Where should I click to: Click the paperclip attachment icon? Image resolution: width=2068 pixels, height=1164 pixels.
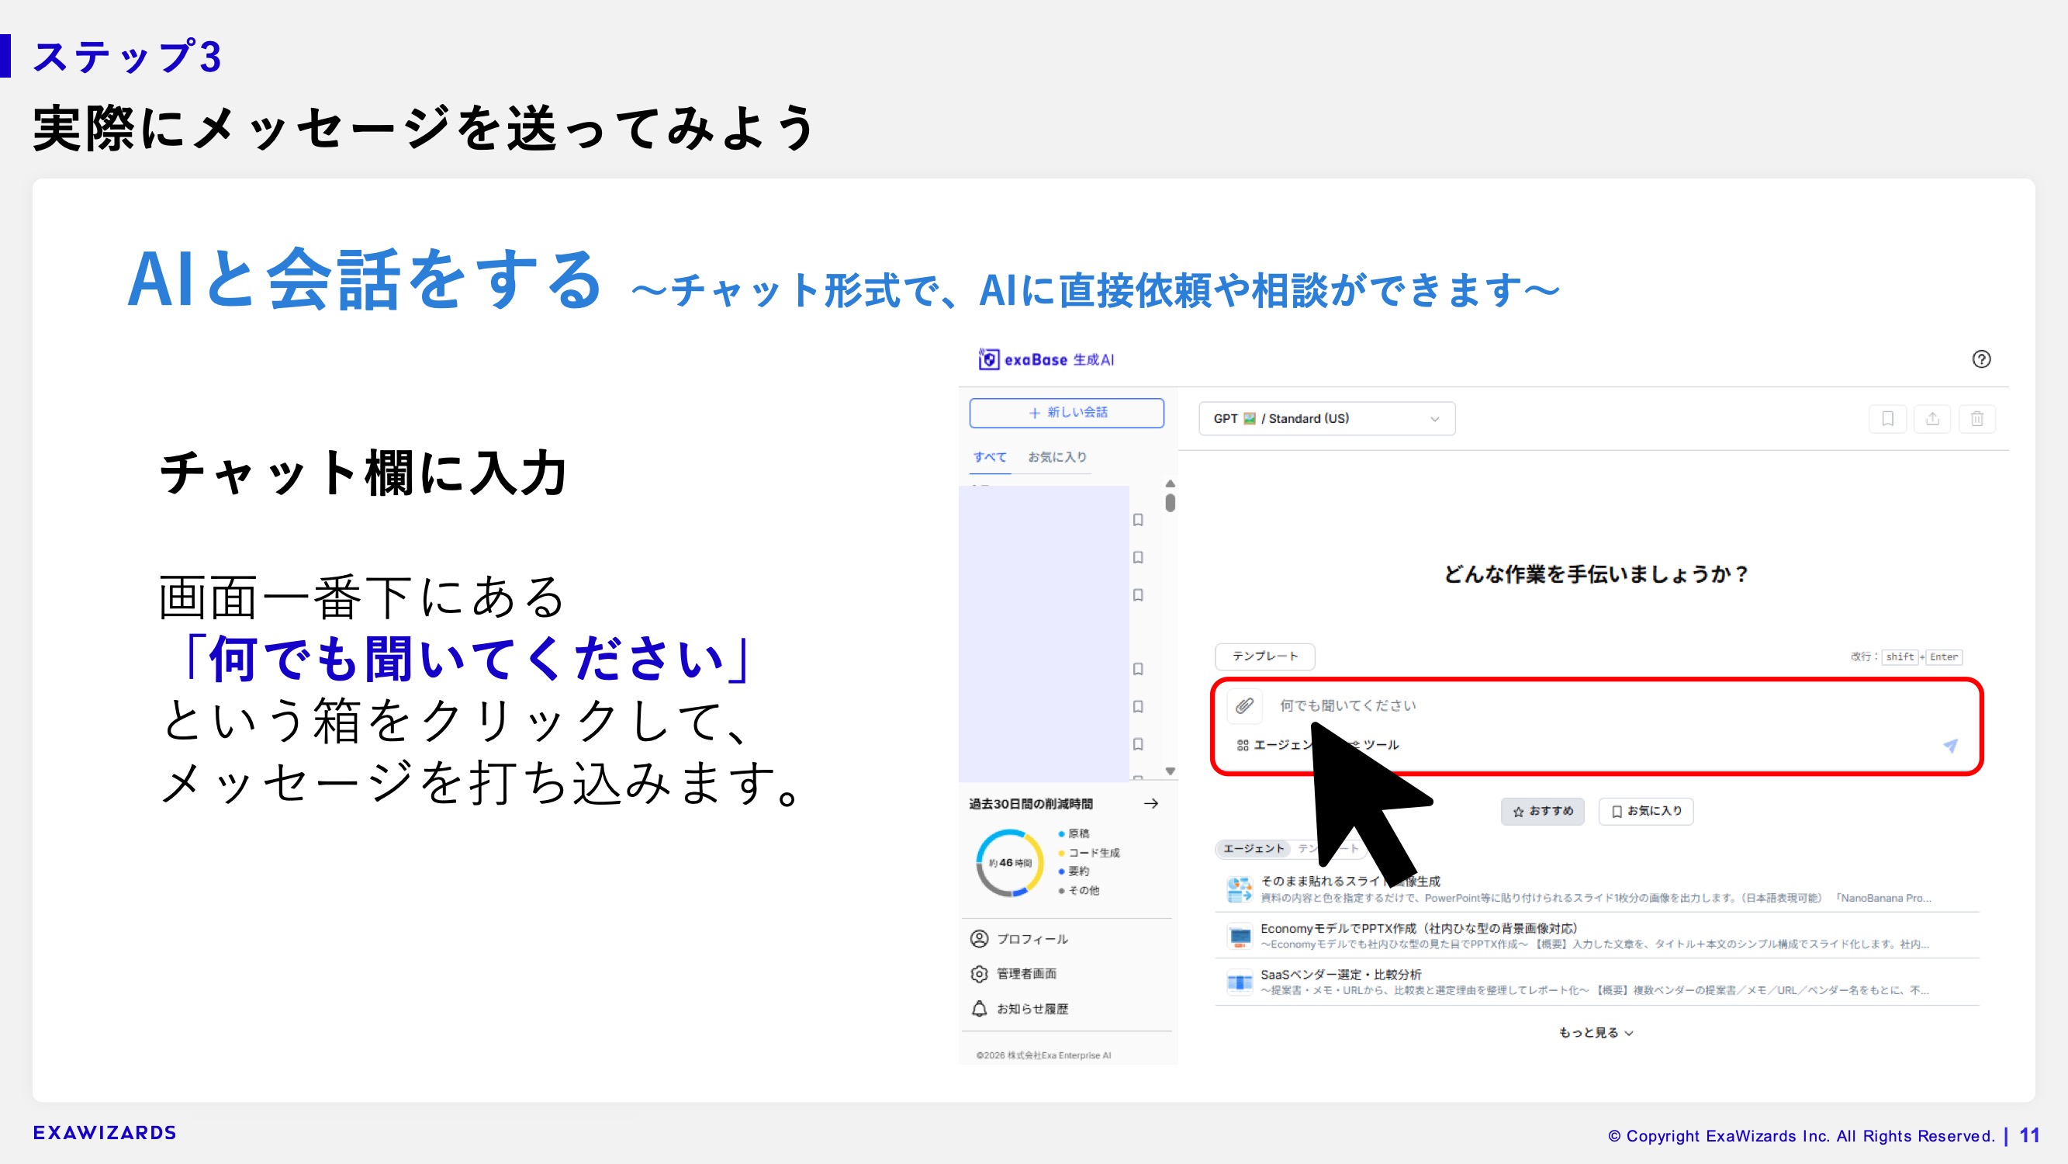coord(1244,705)
